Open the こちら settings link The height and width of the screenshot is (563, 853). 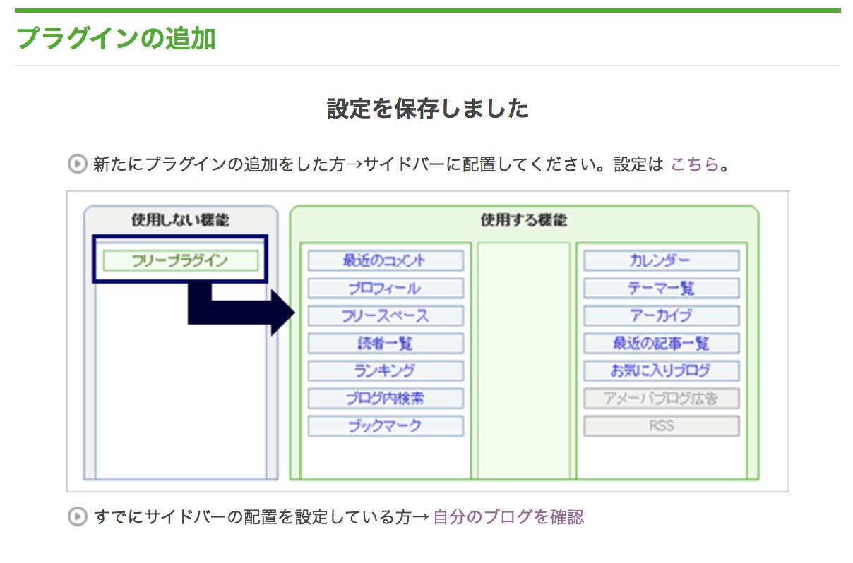pyautogui.click(x=694, y=164)
